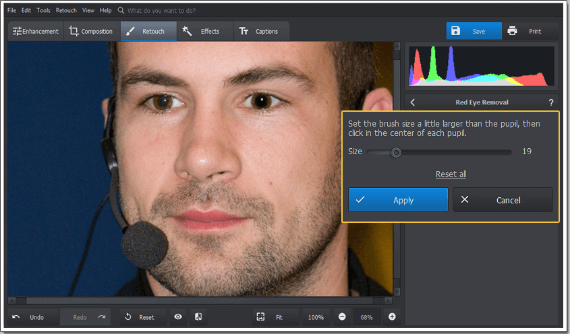Click the Apply button
The height and width of the screenshot is (334, 570).
click(398, 200)
